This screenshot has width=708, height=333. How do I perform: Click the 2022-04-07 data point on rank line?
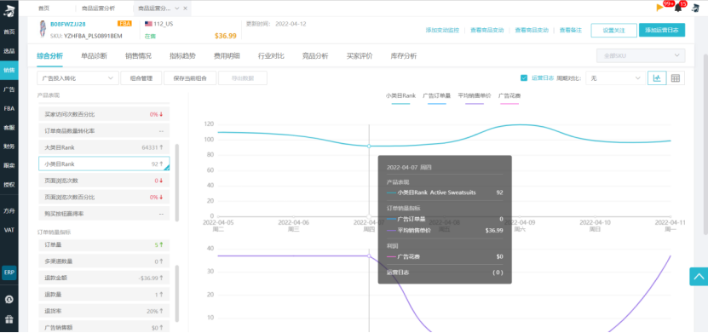point(369,146)
